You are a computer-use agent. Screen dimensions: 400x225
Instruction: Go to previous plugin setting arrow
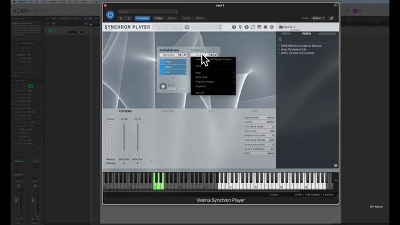coord(121,18)
